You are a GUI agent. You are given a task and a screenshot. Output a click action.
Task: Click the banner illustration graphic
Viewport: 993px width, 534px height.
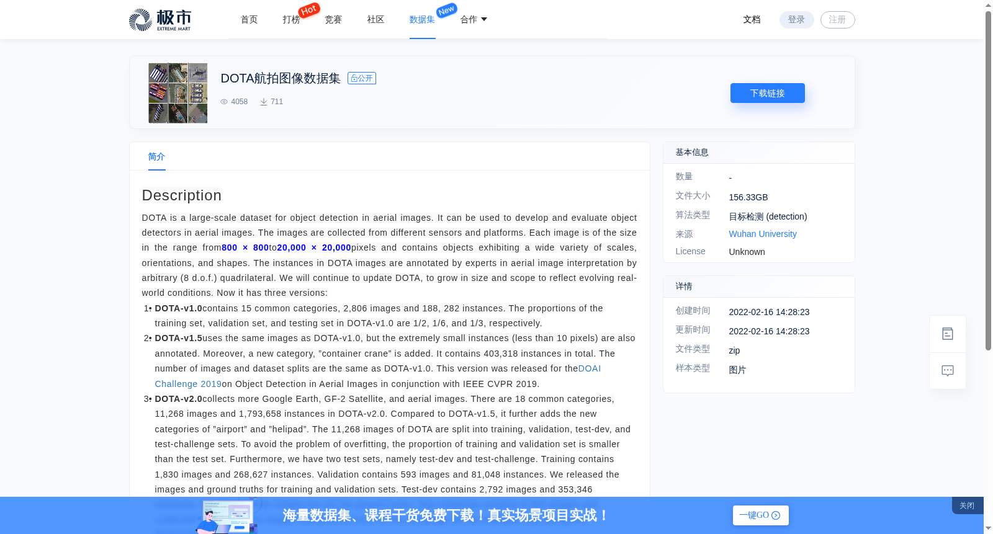[227, 517]
